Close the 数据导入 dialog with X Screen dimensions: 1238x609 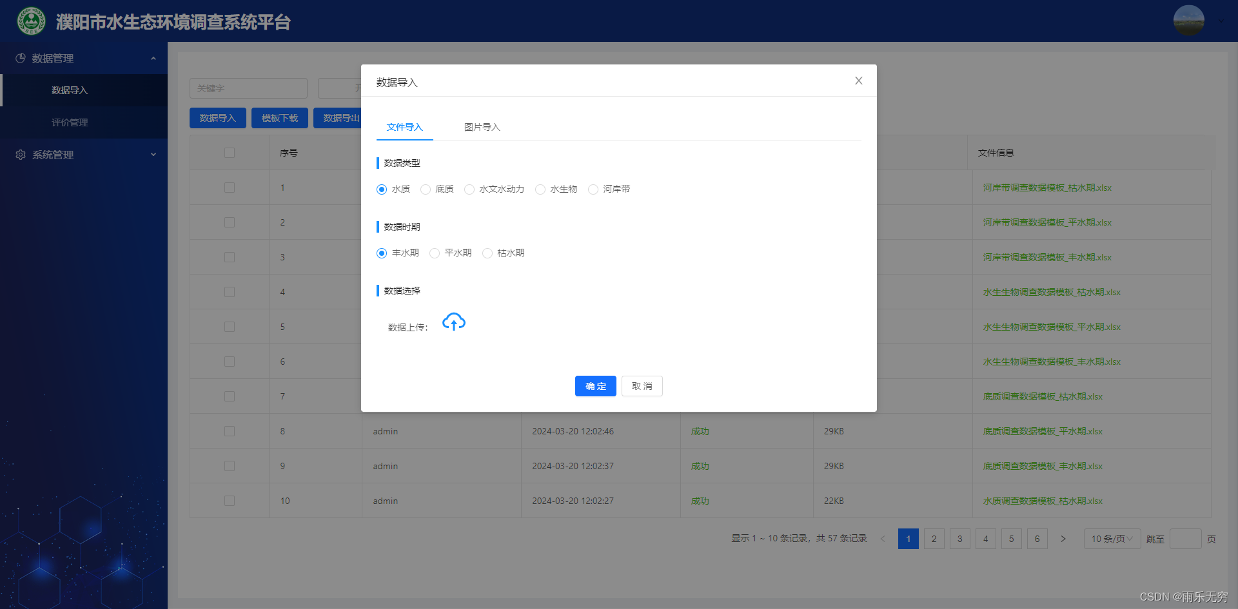(x=858, y=81)
